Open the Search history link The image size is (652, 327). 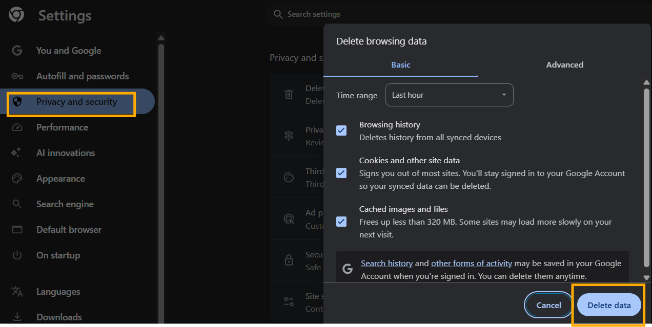[386, 264]
